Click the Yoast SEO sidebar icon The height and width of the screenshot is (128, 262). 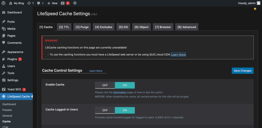tap(4, 89)
